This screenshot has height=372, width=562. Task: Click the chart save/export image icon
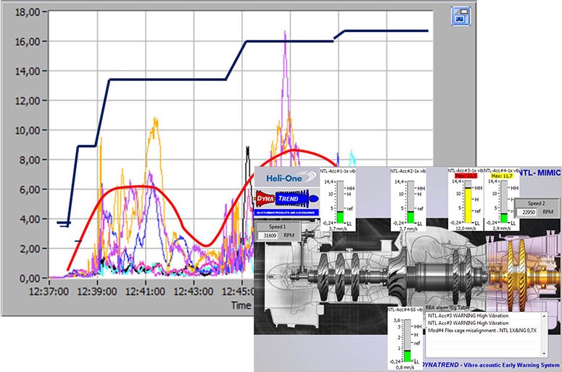[460, 16]
